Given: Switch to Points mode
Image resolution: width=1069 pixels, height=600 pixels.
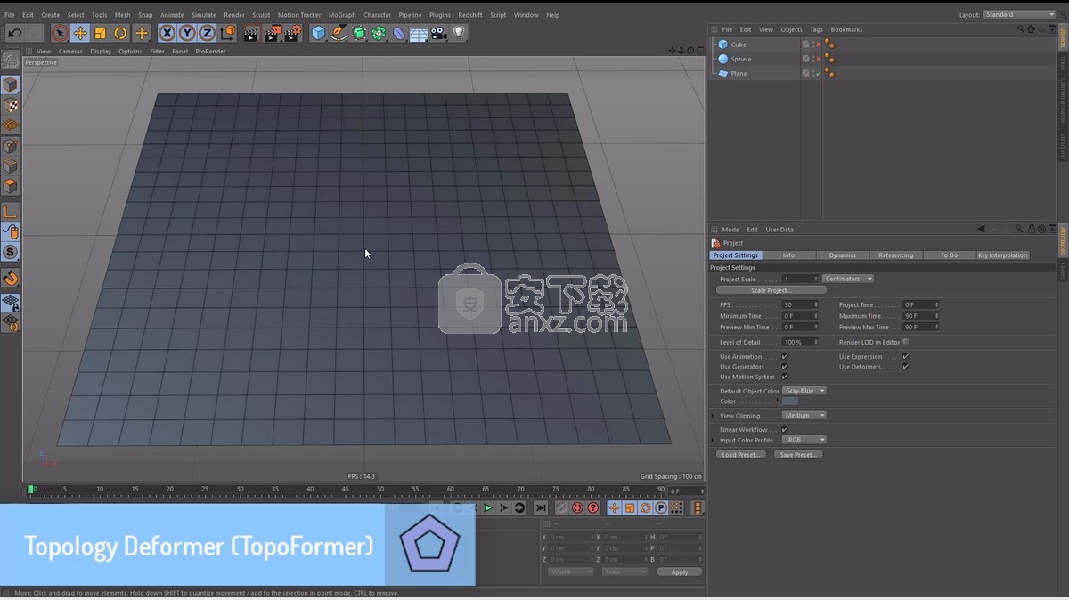Looking at the screenshot, I should (x=10, y=146).
